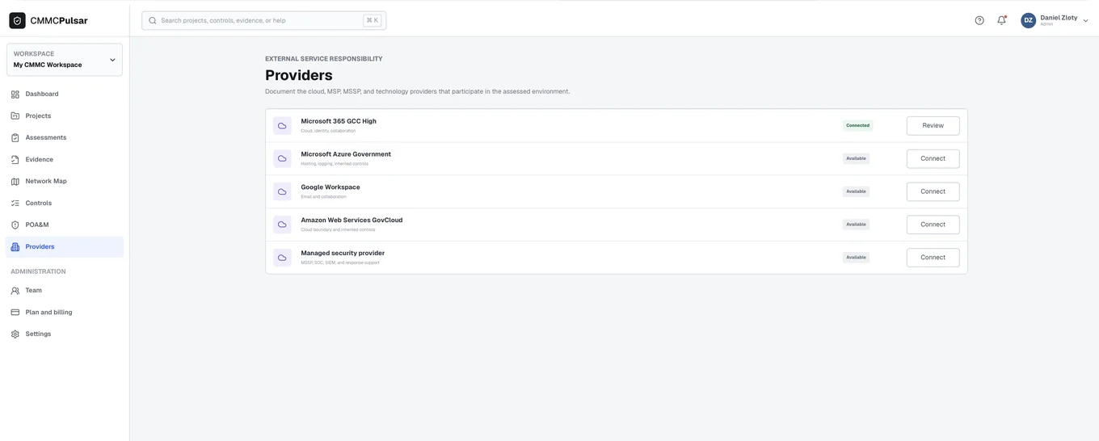
Task: Open POA&M page
Action: pos(65,225)
